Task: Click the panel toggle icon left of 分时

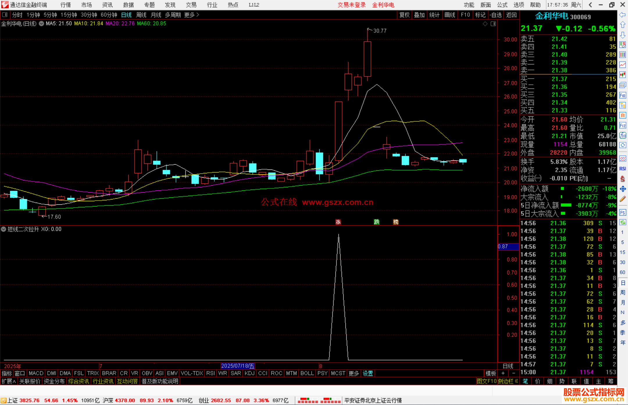Action: pyautogui.click(x=5, y=15)
